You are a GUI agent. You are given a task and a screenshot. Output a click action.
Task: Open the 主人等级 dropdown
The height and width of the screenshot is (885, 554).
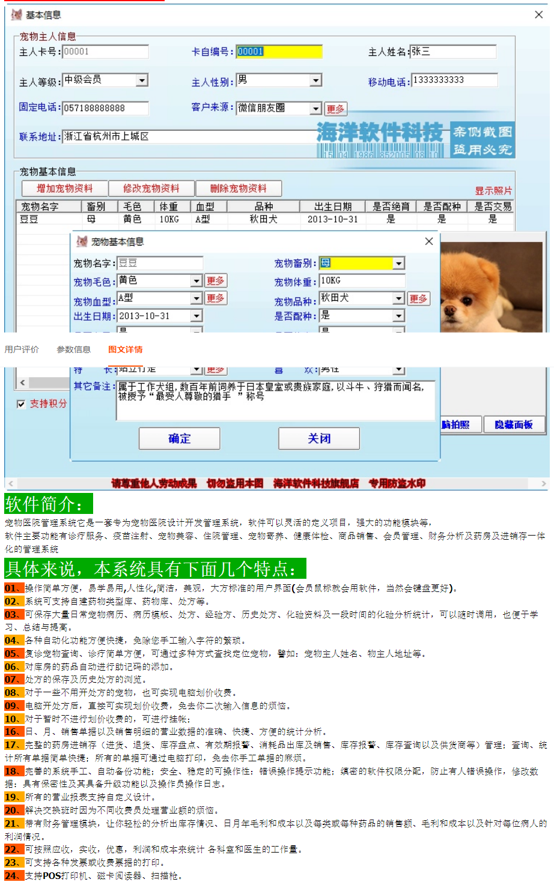[x=142, y=80]
